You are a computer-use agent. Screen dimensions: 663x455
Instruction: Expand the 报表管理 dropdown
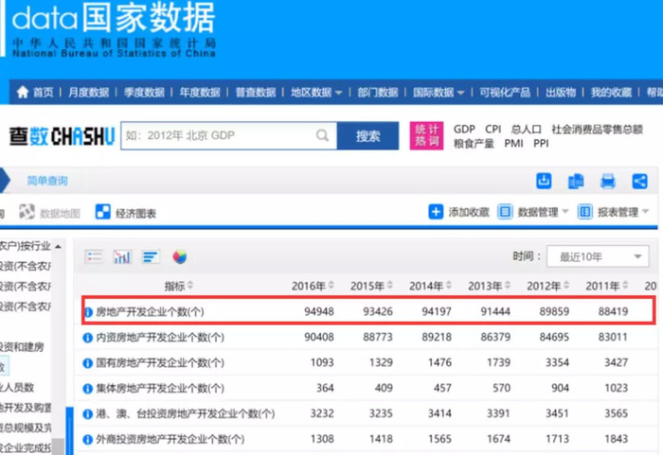[x=613, y=212]
